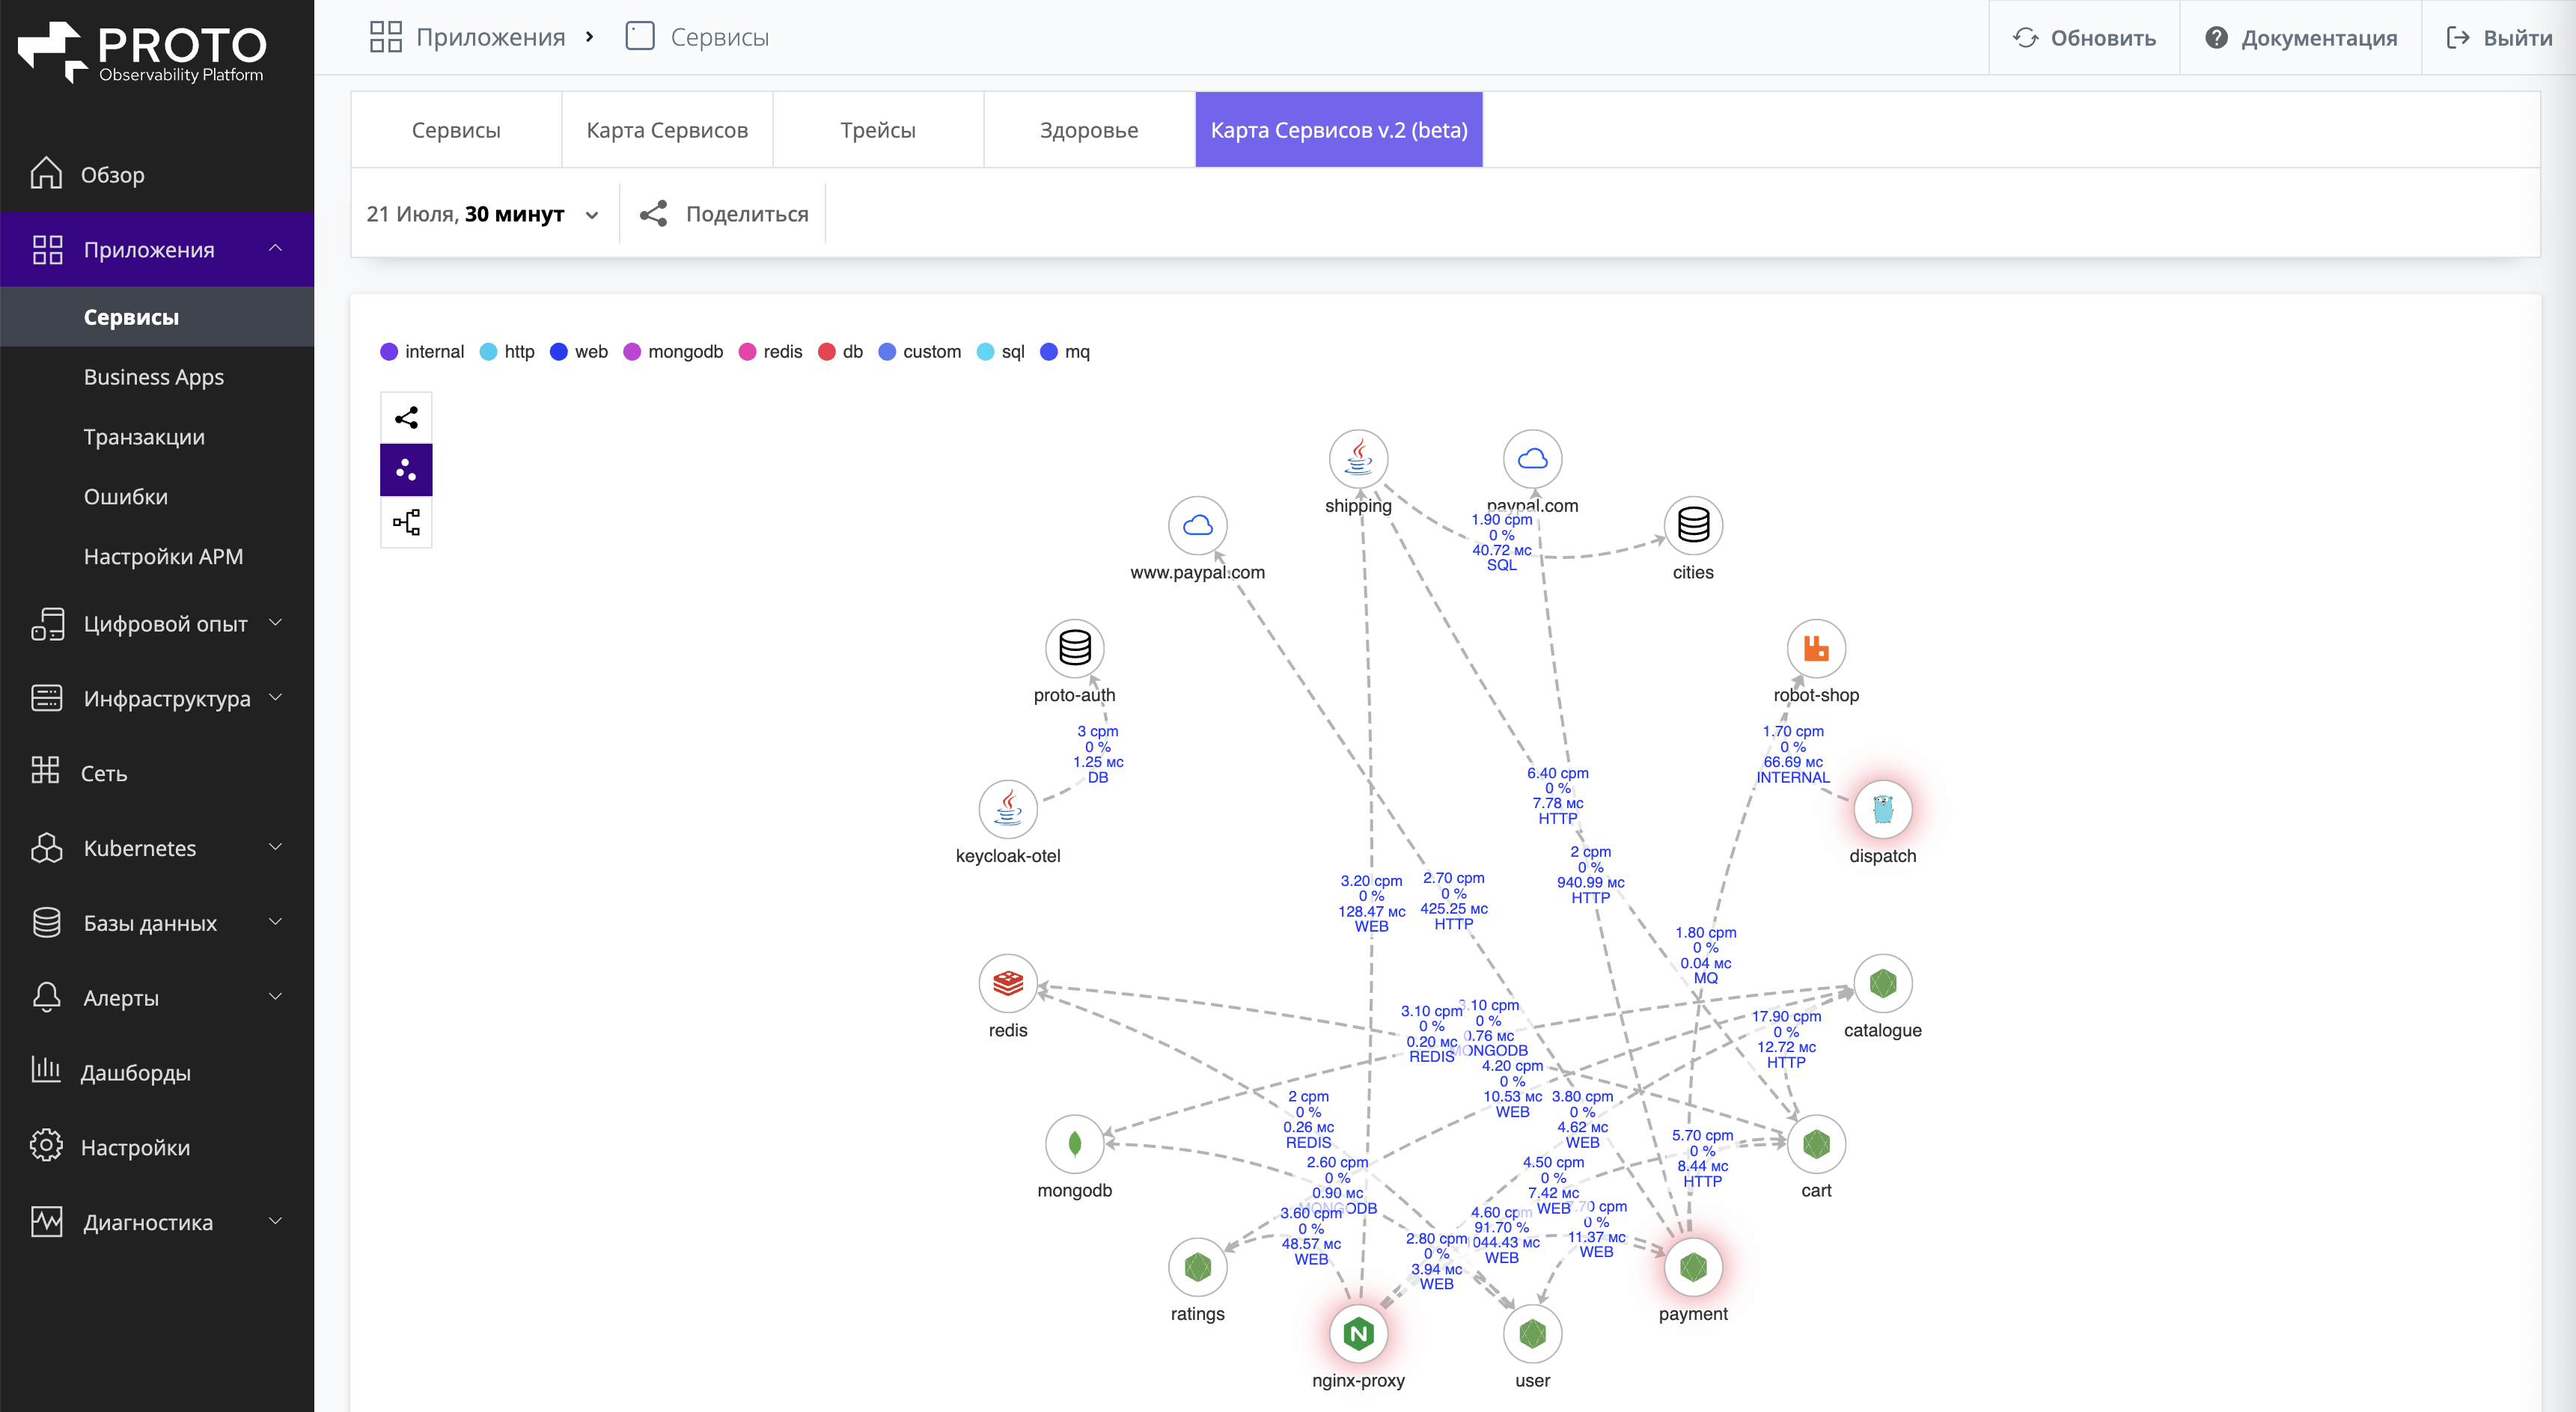Screen dimensions: 2576x1412
Task: Click the 1.70 cpm INTERNAL edge label
Action: [x=1793, y=754]
